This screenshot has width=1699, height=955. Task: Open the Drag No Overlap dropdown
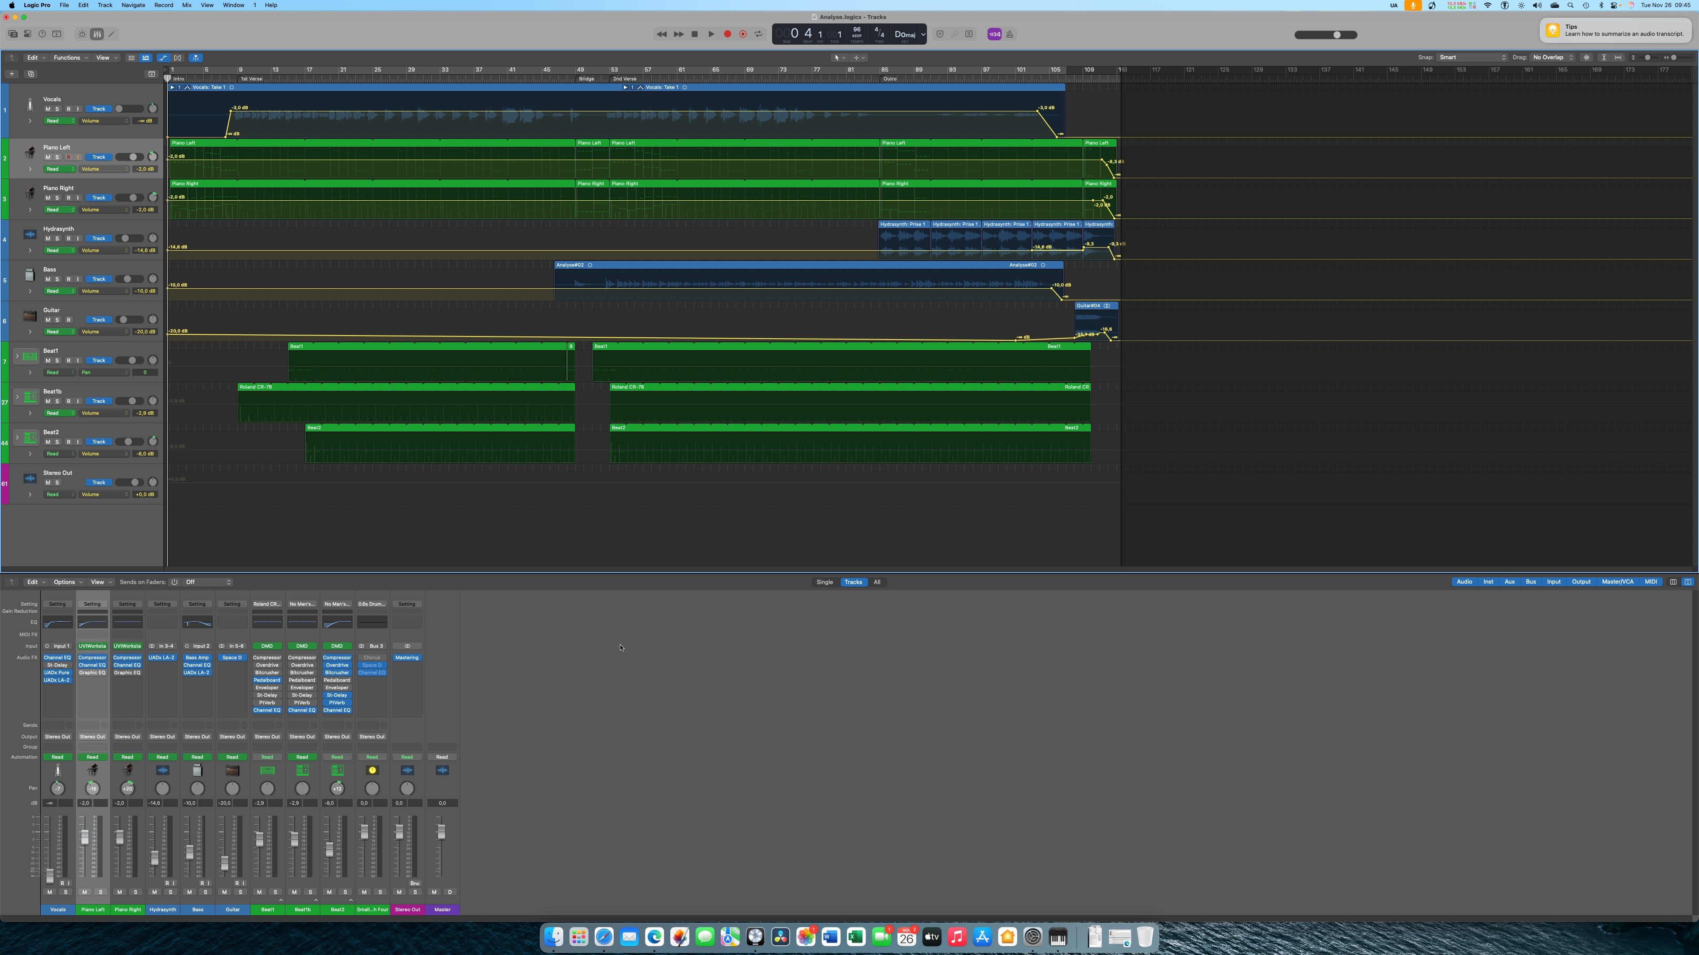[x=1552, y=57]
